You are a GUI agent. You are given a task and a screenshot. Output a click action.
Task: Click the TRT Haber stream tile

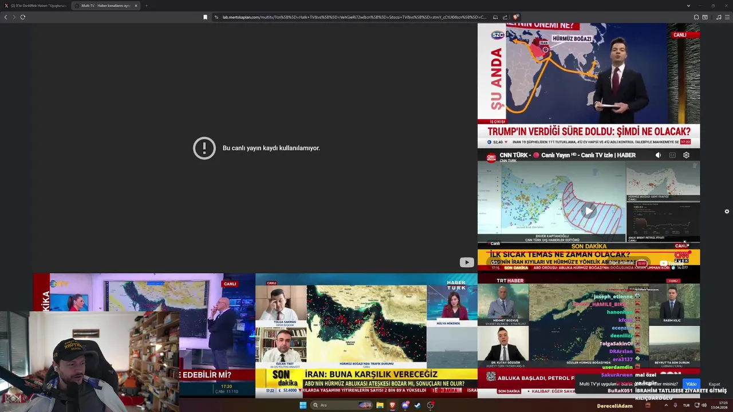[x=589, y=335]
